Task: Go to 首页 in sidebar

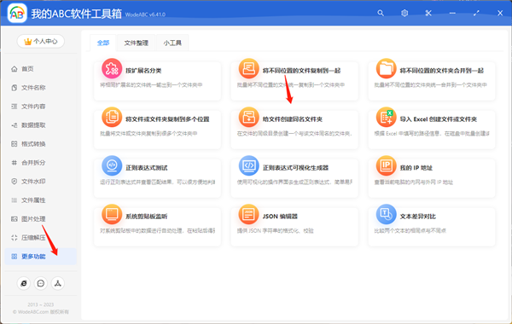Action: 40,69
